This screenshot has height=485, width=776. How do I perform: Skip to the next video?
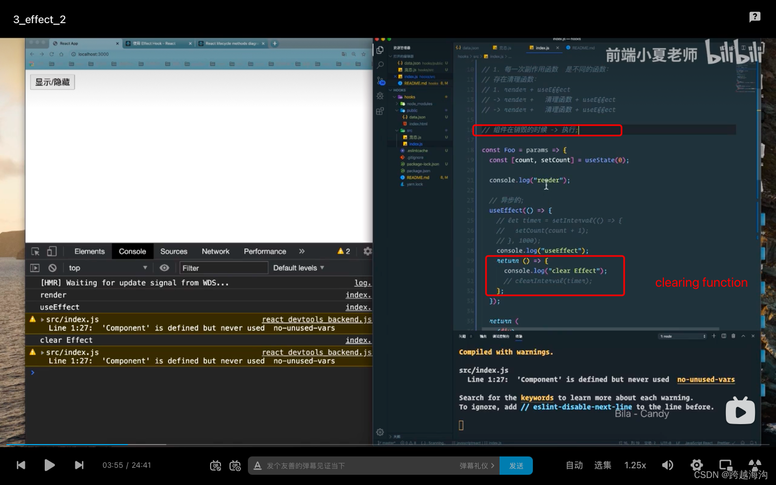tap(79, 465)
